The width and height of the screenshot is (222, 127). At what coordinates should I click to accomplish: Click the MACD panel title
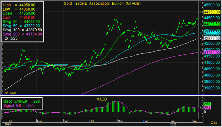(x=102, y=99)
